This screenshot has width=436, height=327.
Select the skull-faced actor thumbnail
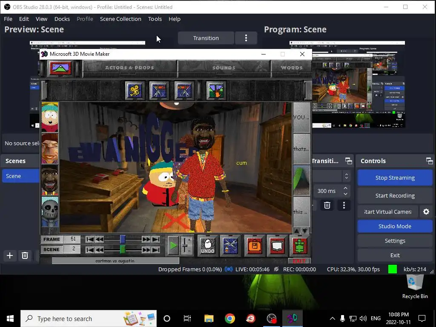50,212
